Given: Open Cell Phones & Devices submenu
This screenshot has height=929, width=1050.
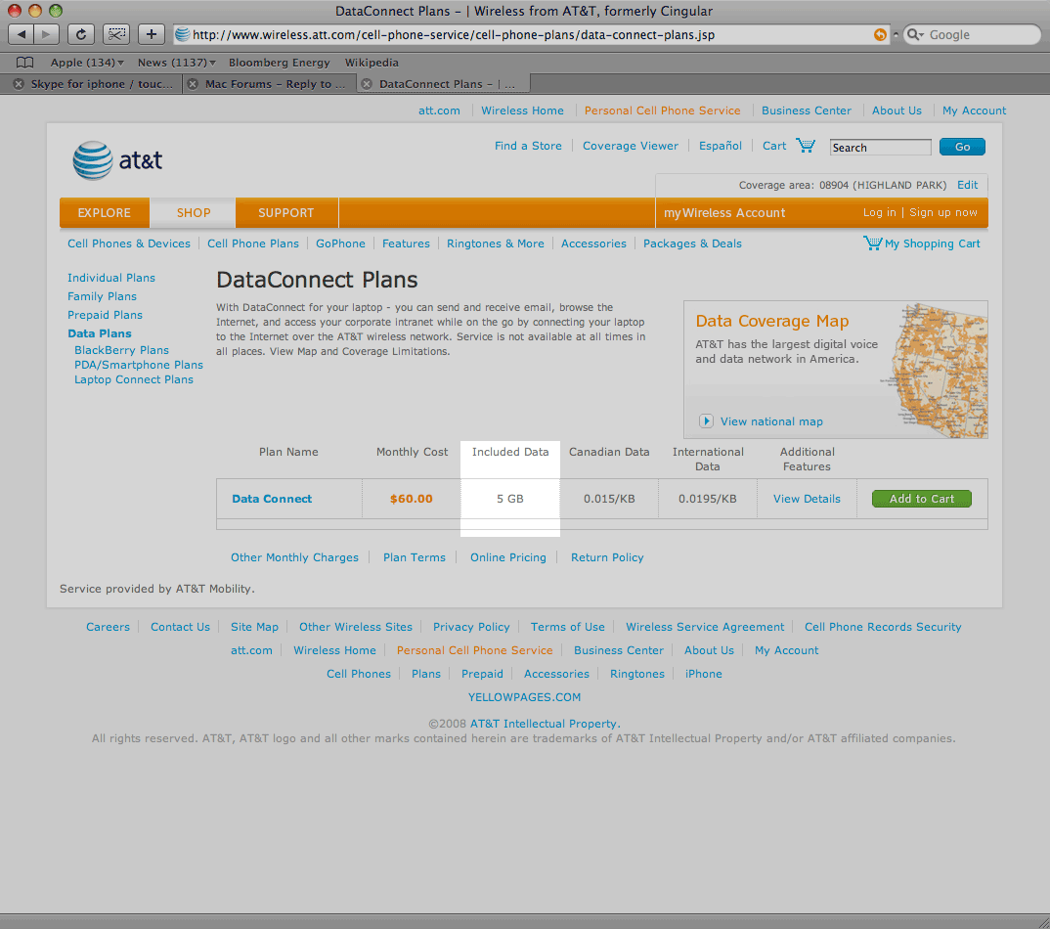Looking at the screenshot, I should click(x=129, y=243).
